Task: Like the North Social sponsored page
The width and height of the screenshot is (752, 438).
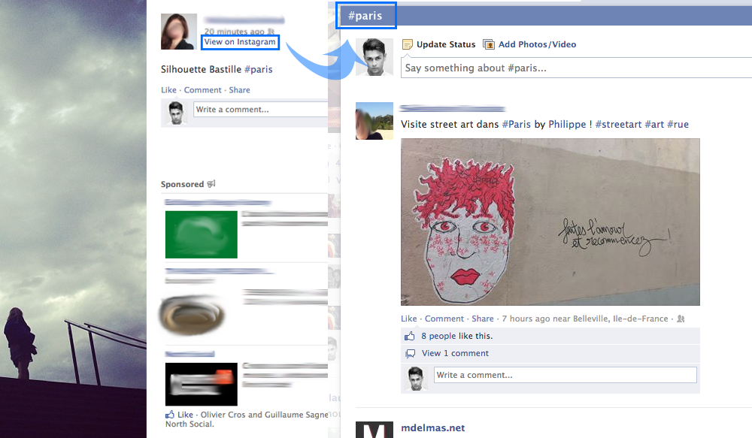Action: [x=185, y=415]
